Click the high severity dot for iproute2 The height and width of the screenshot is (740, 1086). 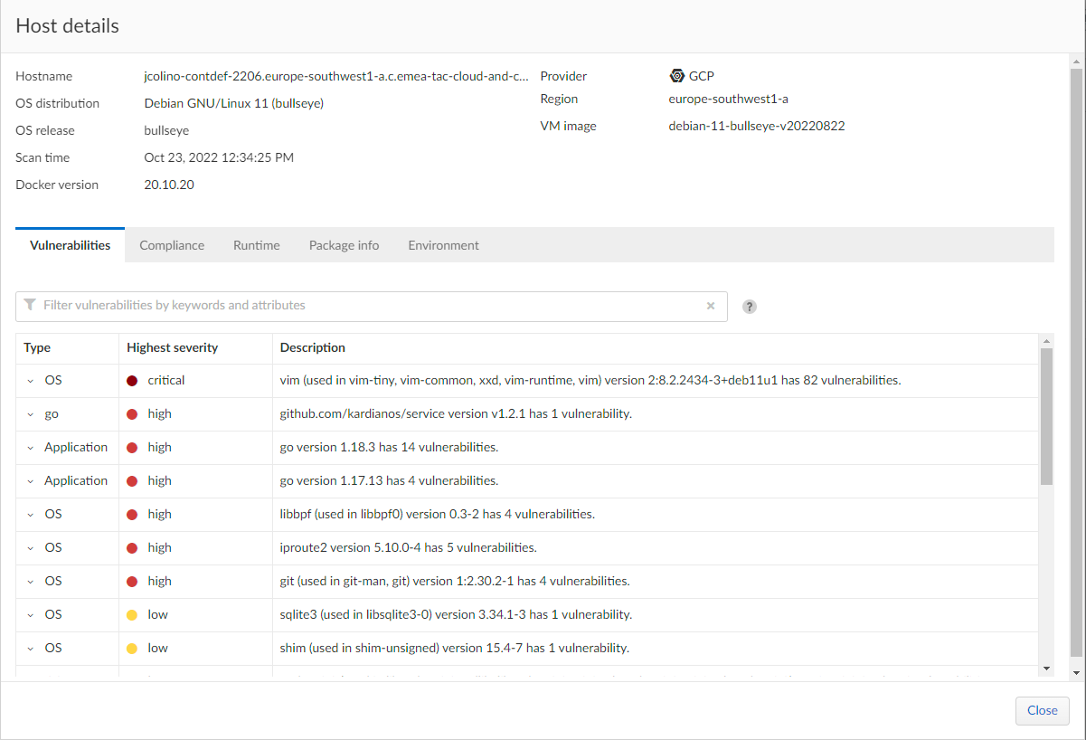132,548
